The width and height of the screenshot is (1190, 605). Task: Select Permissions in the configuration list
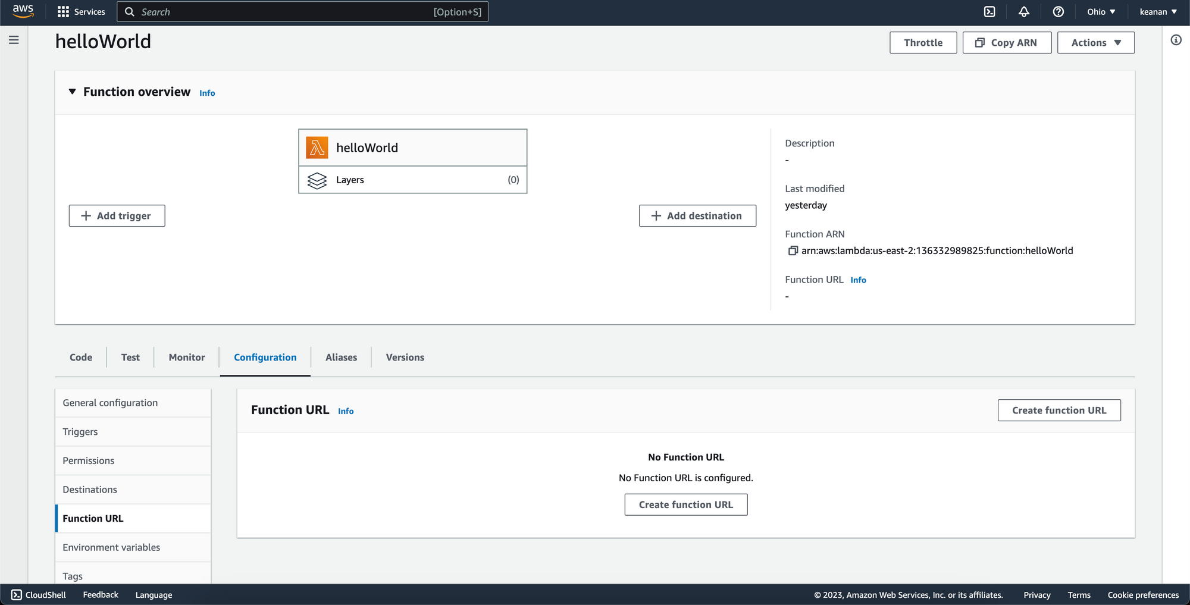point(133,460)
